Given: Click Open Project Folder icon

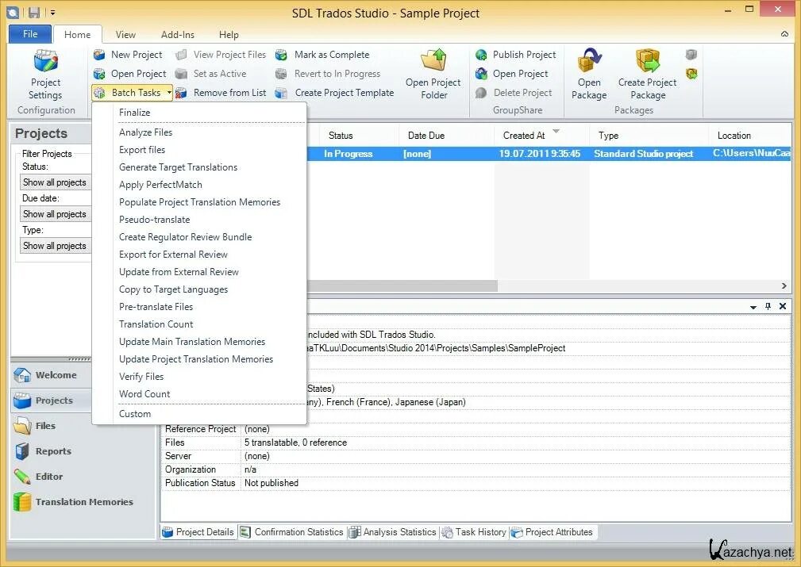Looking at the screenshot, I should pyautogui.click(x=433, y=60).
